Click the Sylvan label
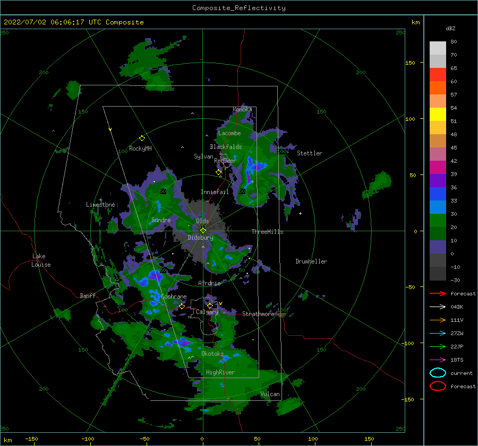Image resolution: width=478 pixels, height=446 pixels. (x=203, y=156)
